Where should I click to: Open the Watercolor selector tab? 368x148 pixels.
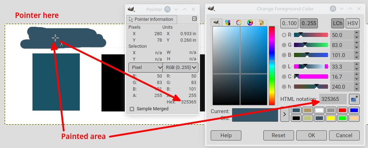click(x=239, y=22)
